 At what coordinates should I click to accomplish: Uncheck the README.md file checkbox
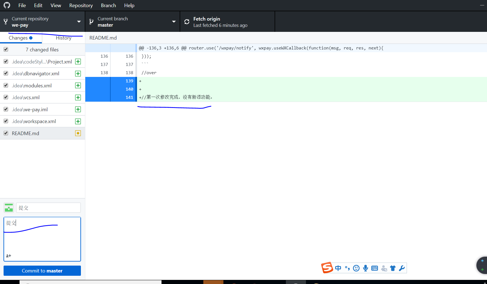coord(6,133)
